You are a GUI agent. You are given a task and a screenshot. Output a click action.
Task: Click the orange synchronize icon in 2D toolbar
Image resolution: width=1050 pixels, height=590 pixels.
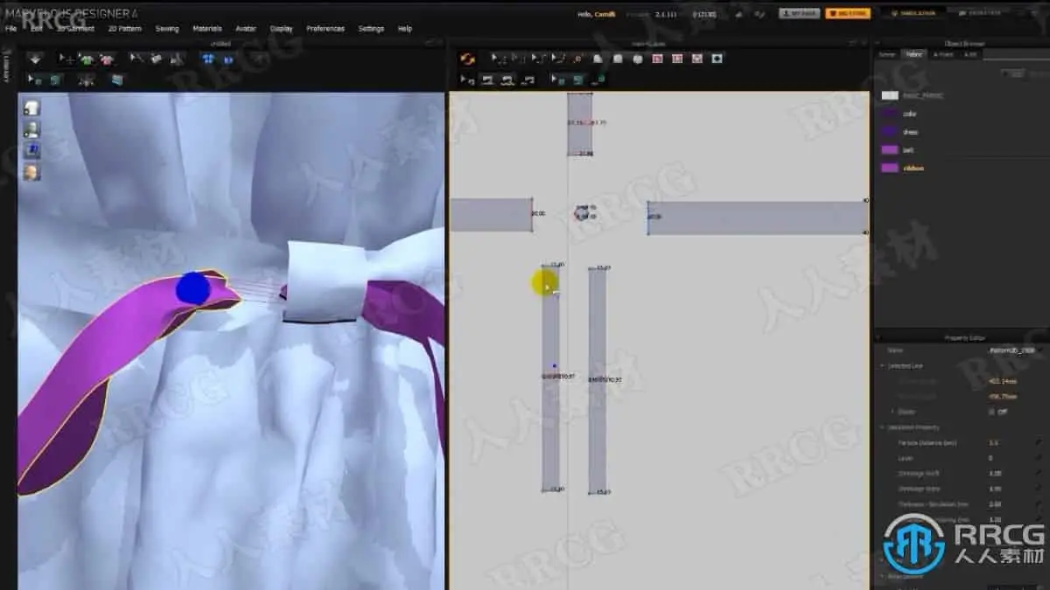click(x=467, y=59)
